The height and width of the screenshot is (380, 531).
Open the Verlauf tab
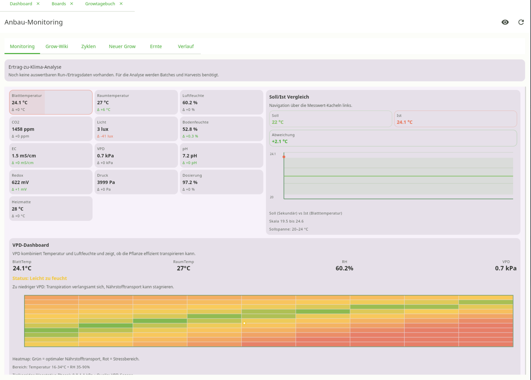click(x=185, y=47)
